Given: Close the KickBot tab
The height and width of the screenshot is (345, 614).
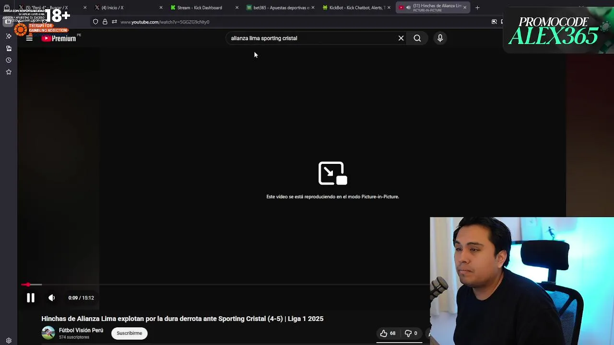Looking at the screenshot, I should click(389, 8).
